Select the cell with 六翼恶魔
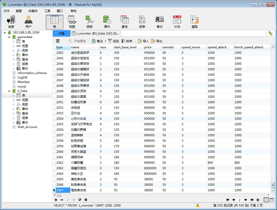 (85, 163)
